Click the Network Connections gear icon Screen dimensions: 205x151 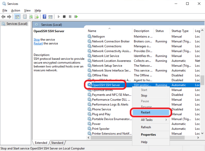tap(89, 46)
